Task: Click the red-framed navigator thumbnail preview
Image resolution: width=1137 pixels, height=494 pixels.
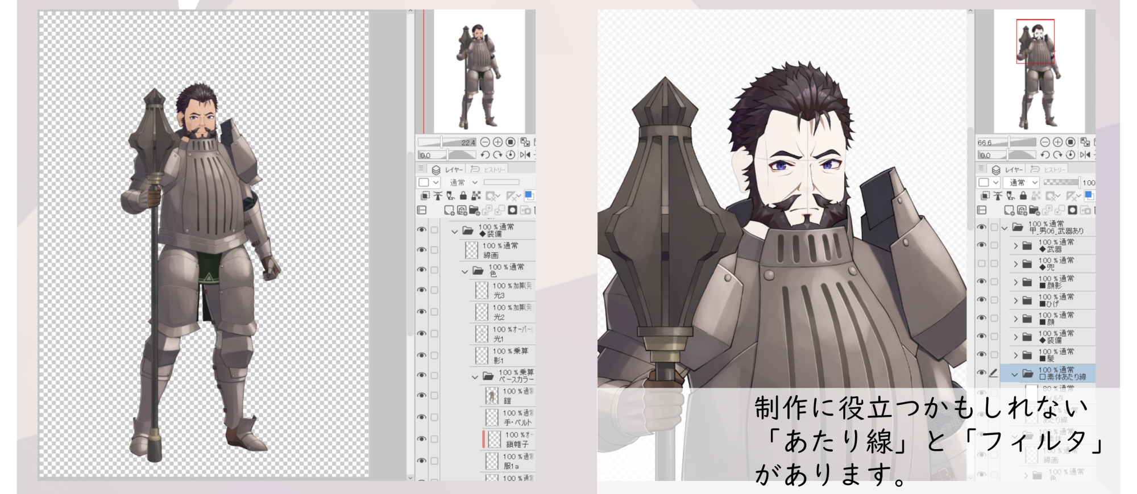Action: (1035, 41)
